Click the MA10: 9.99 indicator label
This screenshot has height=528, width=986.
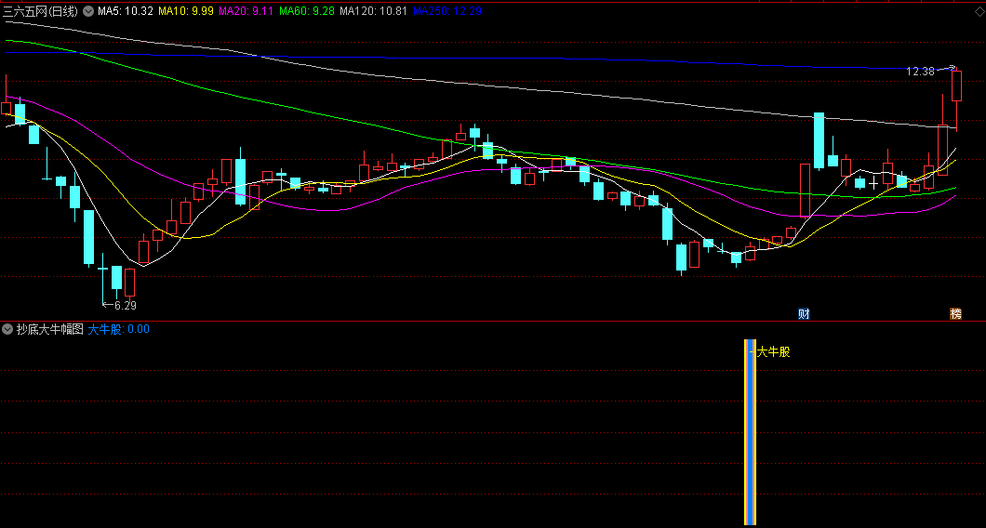click(x=185, y=10)
